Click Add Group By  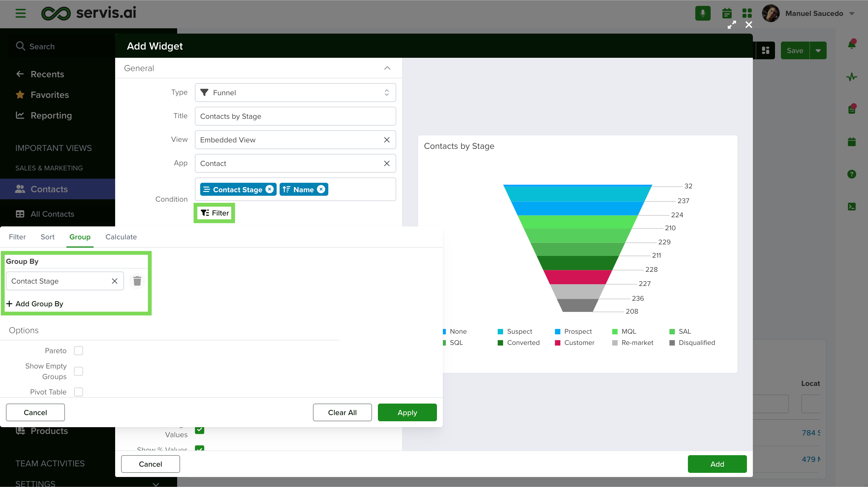tap(35, 304)
